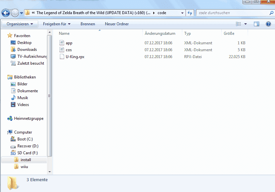Change the view with the view icon
275x192 pixels.
pos(238,24)
